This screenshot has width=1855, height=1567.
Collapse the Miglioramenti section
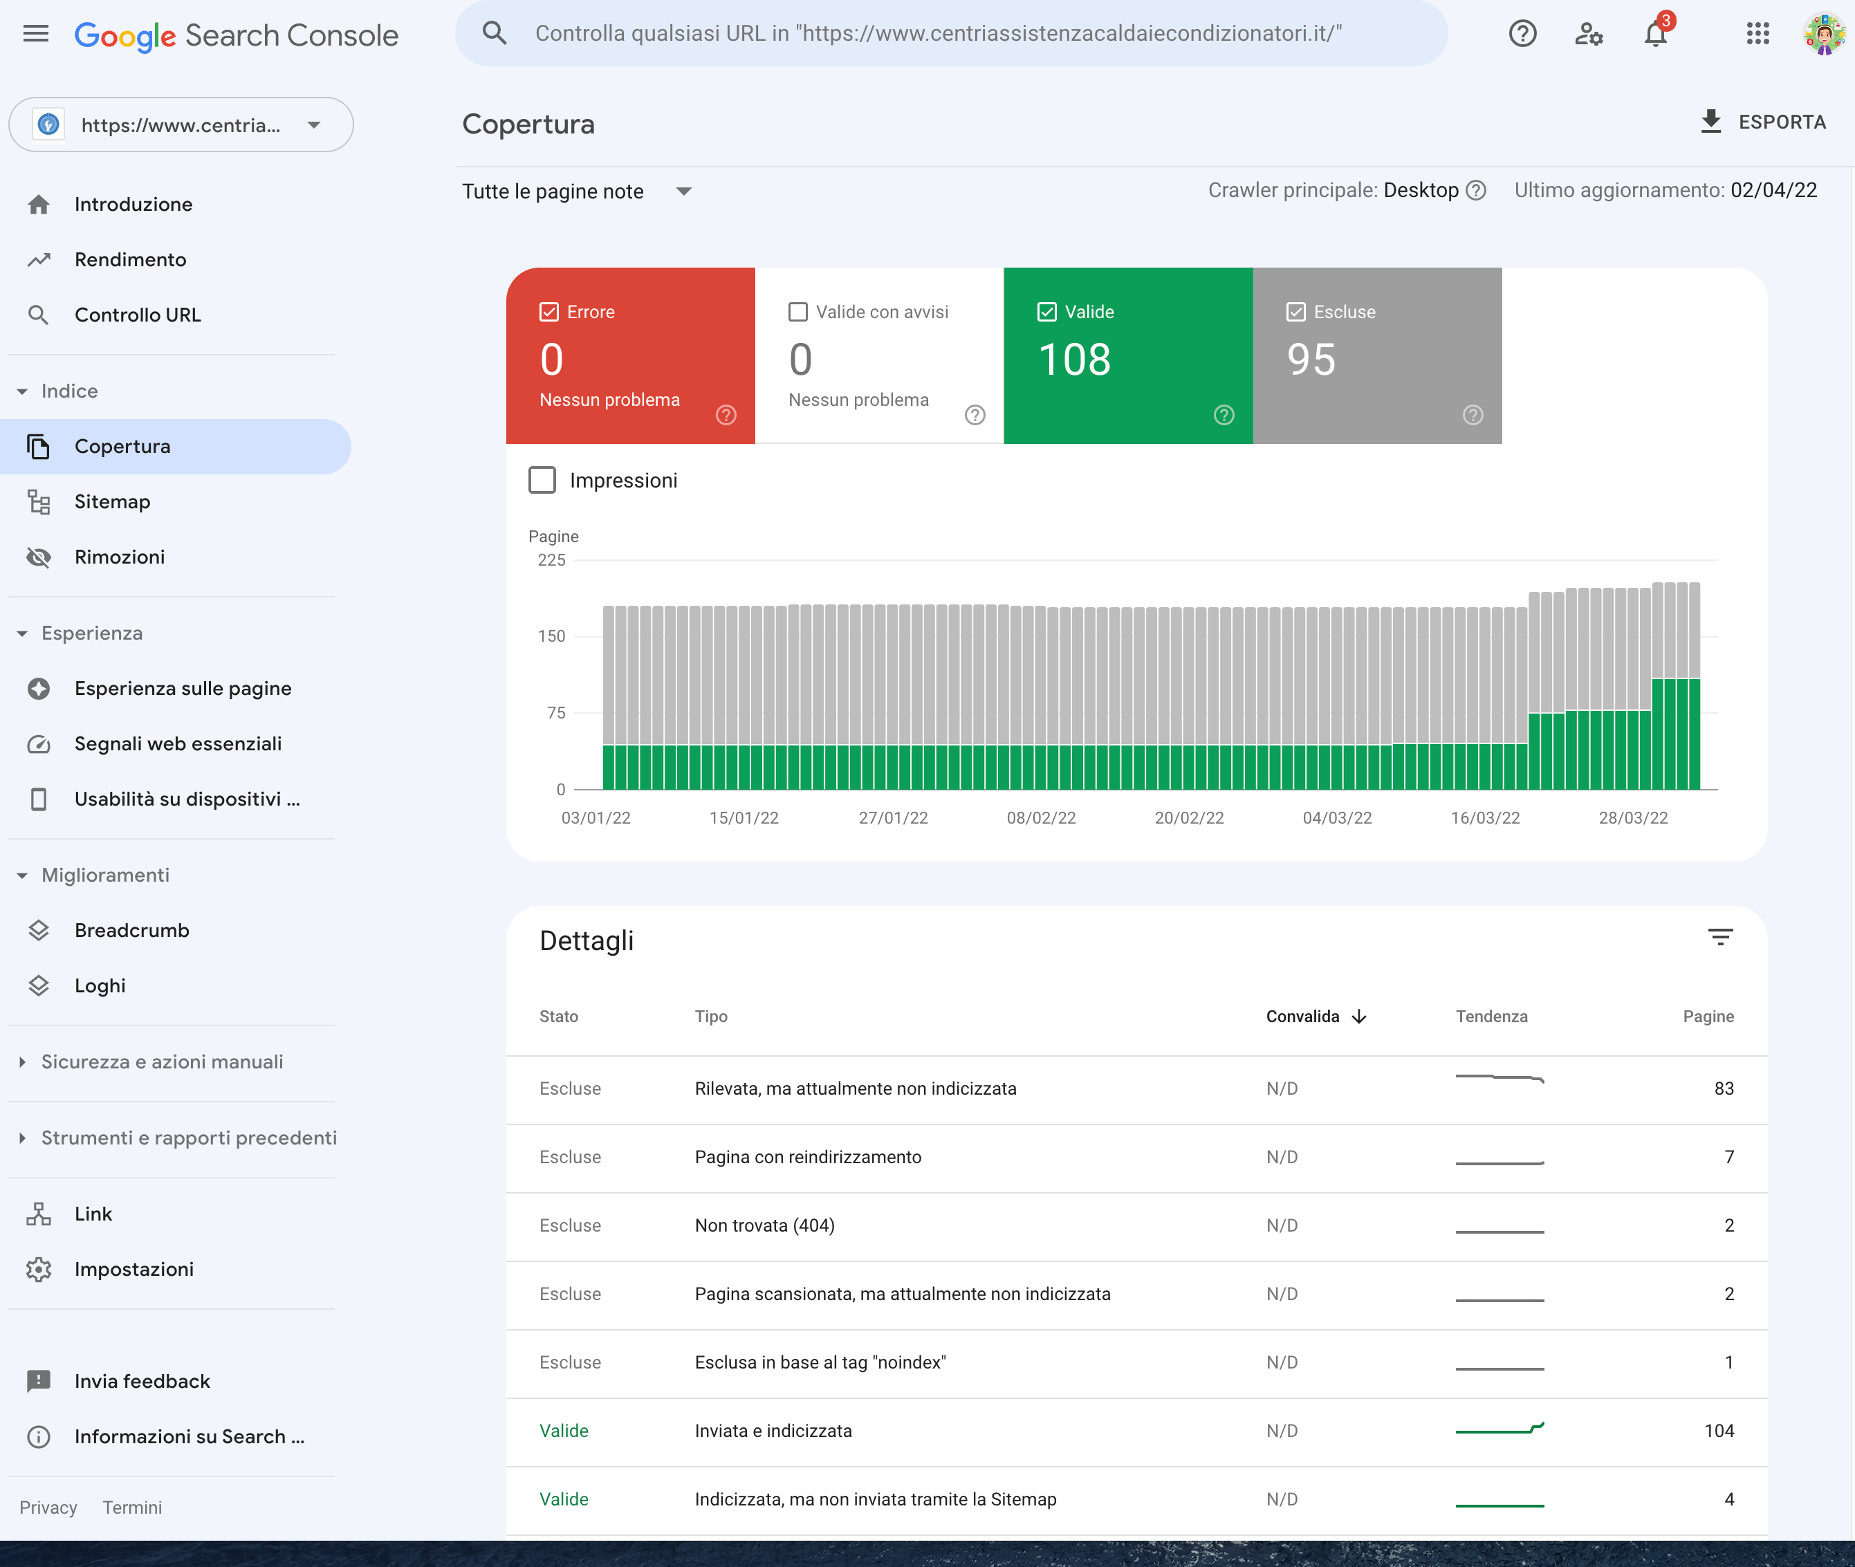coord(22,875)
